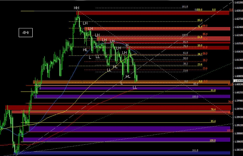Viewport: 243px width, 156px height.
Task: Select the HH label at the chart peak
Action: [77, 8]
